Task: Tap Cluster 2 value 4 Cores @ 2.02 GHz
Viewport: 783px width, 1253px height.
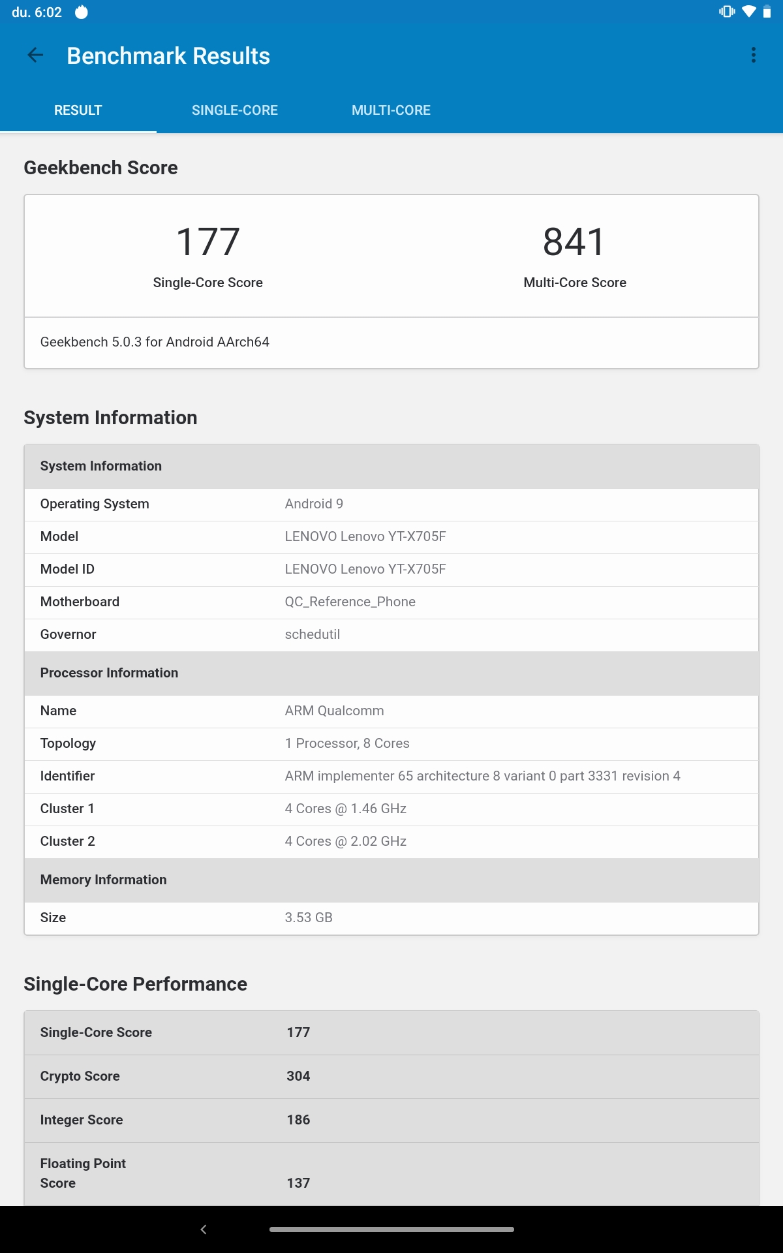Action: coord(346,841)
